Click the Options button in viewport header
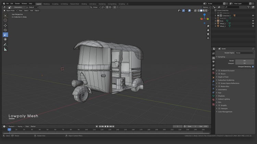 205,7
